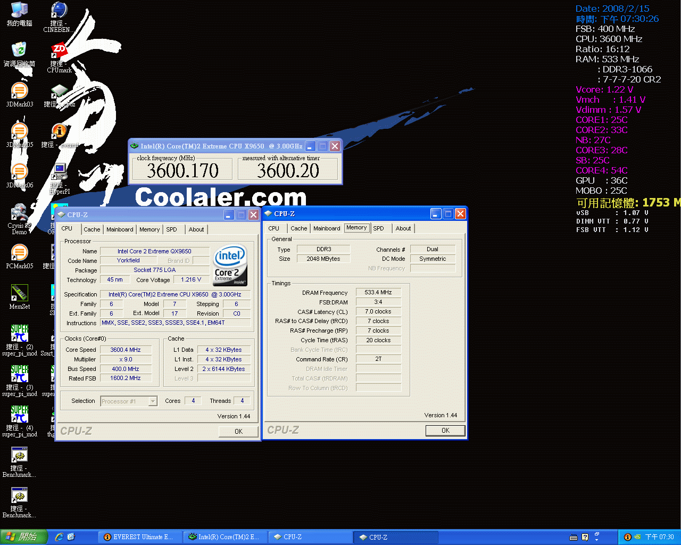Viewport: 681px width, 545px height.
Task: Click the Rated FSB 1600.2 MHz value
Action: (x=126, y=378)
